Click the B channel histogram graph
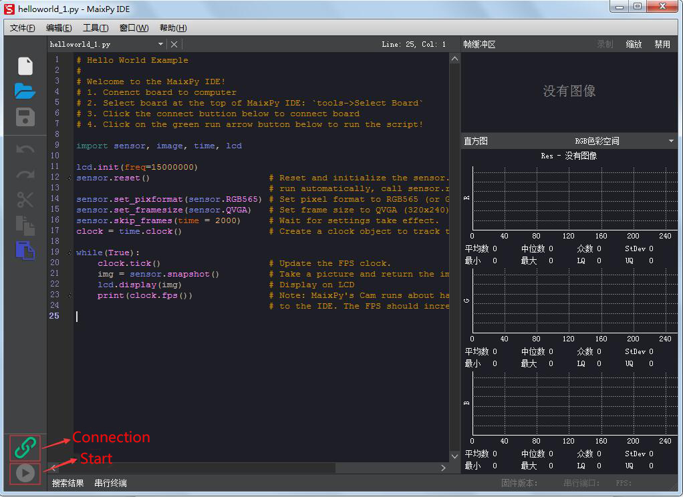 575,403
